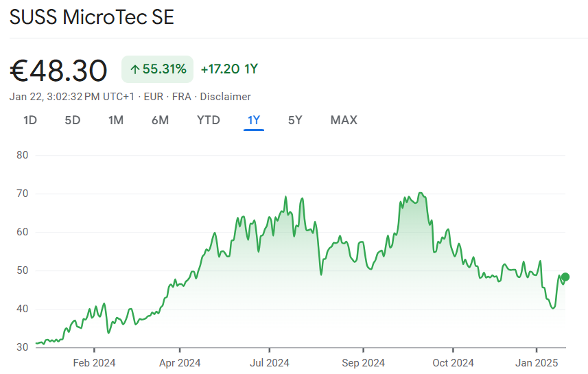Click the Oct 2024 axis label
588x374 pixels.
click(x=453, y=363)
